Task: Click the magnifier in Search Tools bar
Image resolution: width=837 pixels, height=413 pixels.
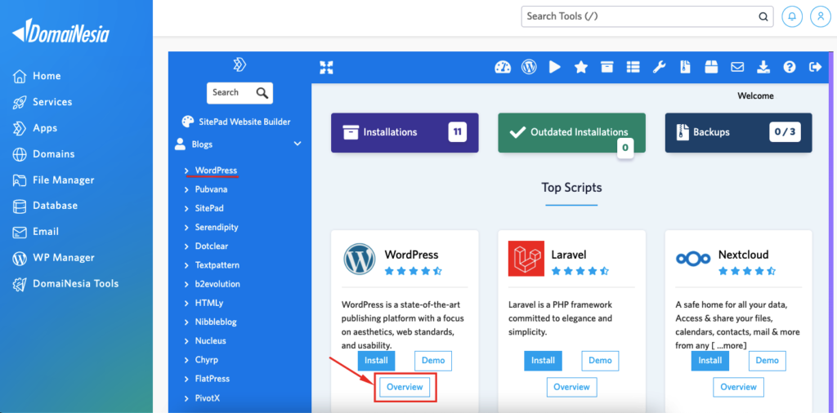Action: pyautogui.click(x=763, y=16)
